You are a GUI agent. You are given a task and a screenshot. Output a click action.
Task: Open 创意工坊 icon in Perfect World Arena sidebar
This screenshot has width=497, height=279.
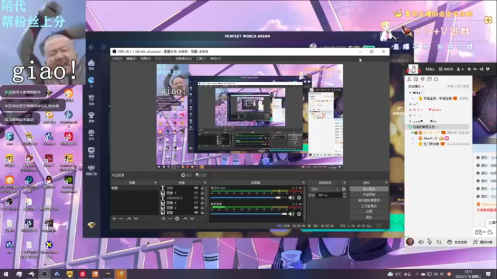pos(91,170)
